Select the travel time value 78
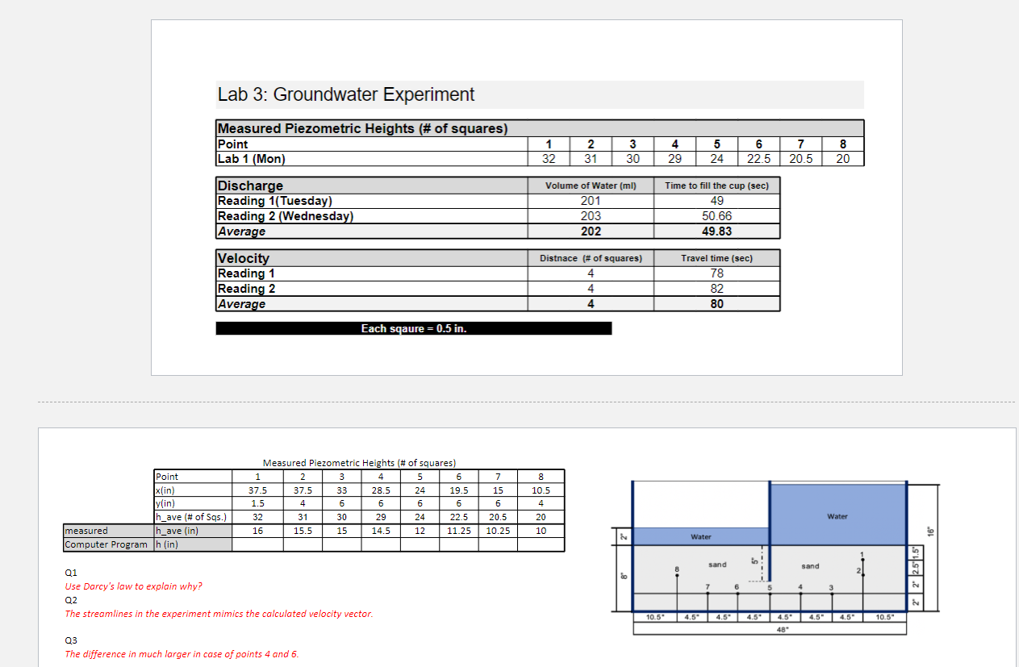The width and height of the screenshot is (1019, 667). (716, 273)
